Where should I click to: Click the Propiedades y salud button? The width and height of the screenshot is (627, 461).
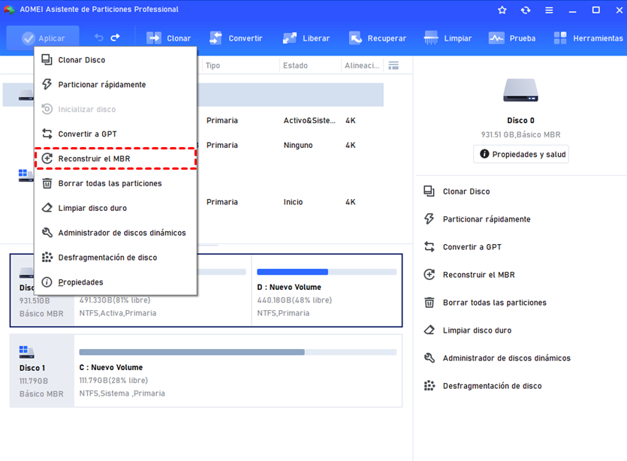click(521, 154)
